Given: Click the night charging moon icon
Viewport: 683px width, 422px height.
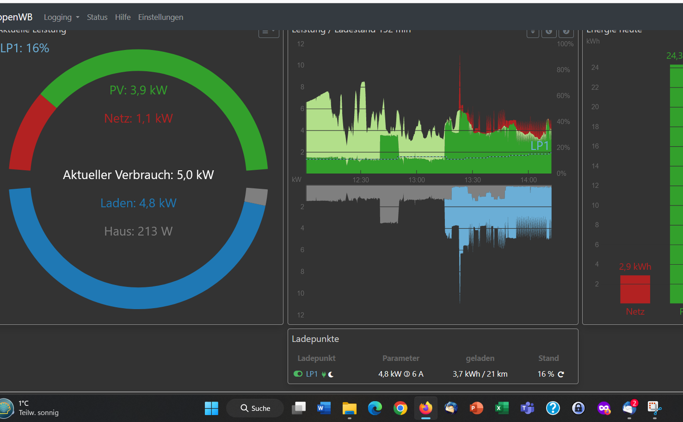Looking at the screenshot, I should (331, 374).
